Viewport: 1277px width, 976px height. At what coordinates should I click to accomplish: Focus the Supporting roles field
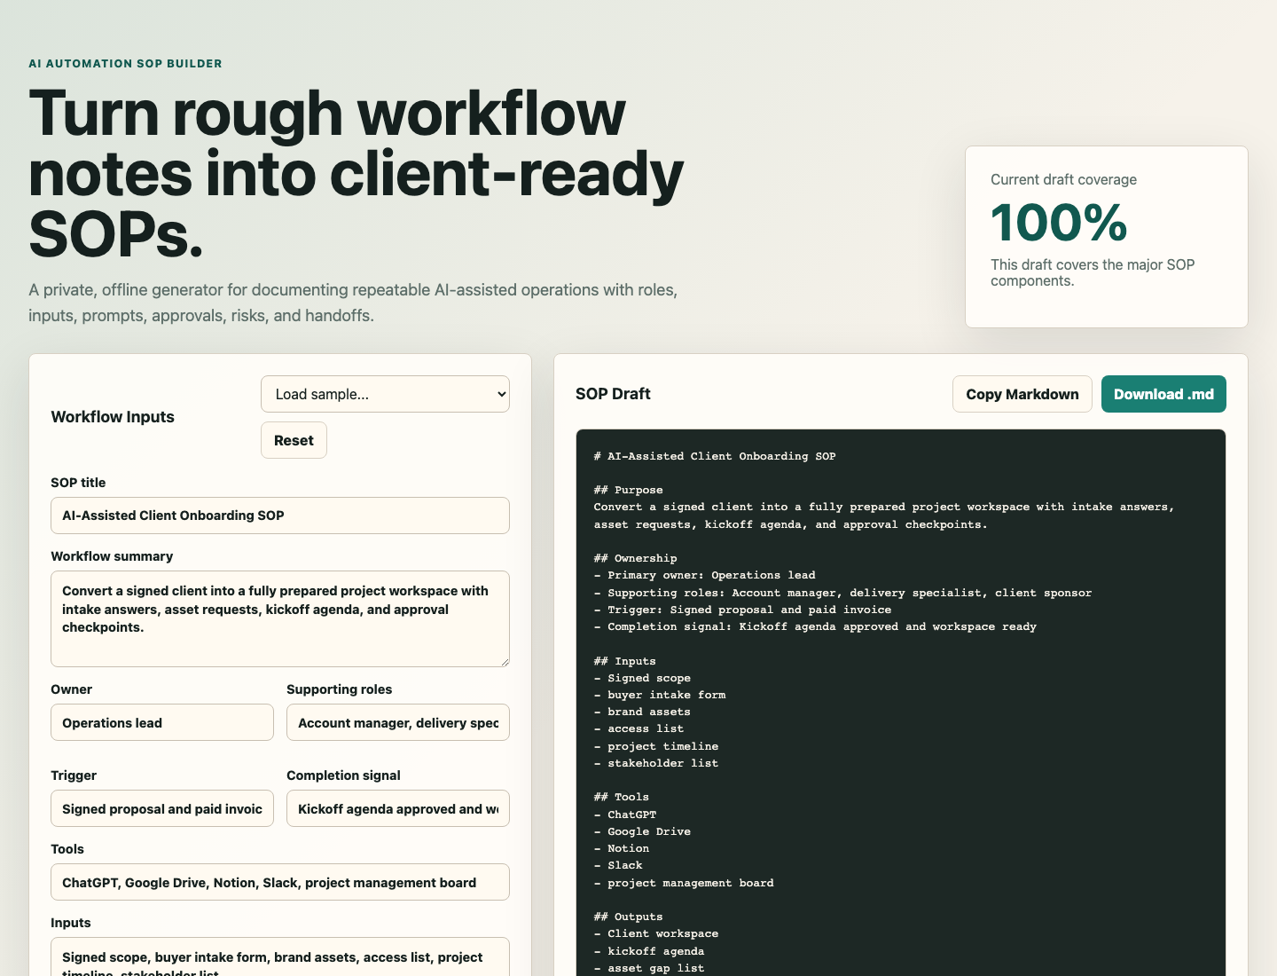(x=398, y=722)
